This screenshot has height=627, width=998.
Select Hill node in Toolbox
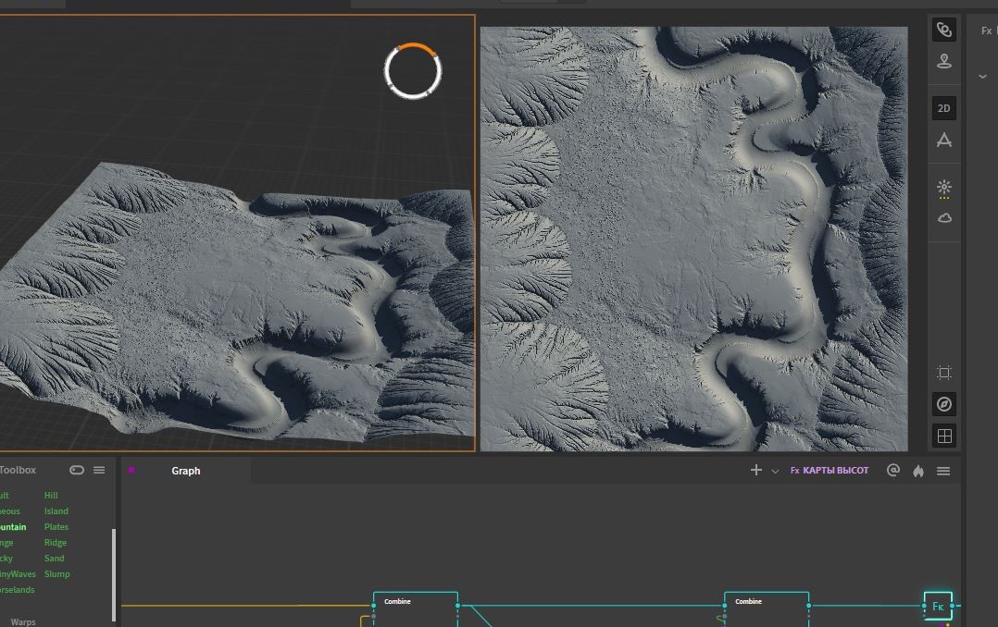pos(51,496)
